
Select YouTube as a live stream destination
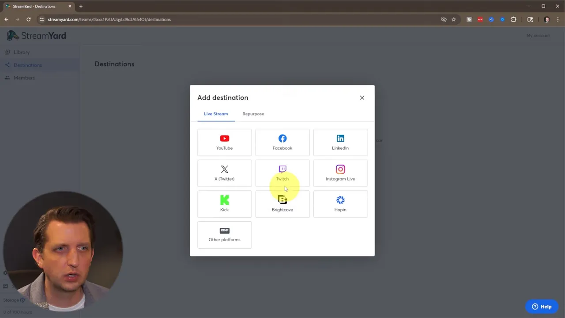coord(224,142)
